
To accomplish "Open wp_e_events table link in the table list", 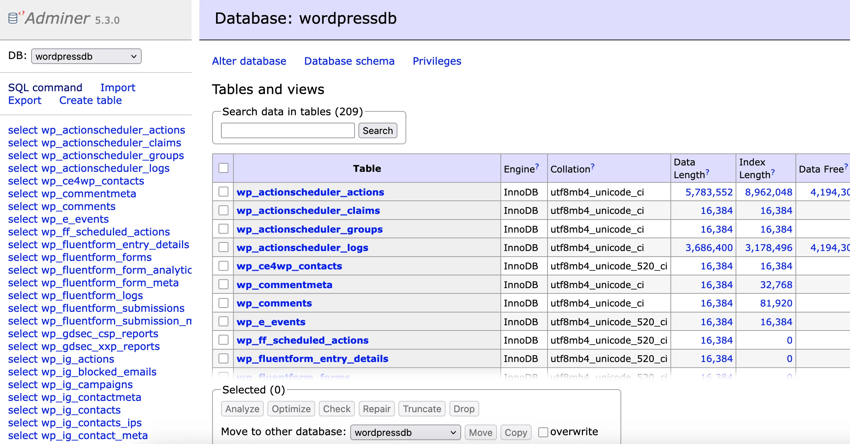I will 271,322.
